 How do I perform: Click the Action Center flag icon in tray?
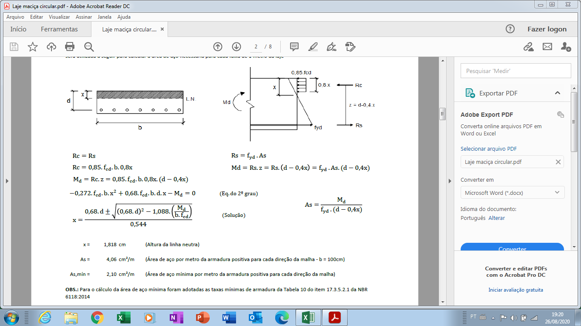coord(503,318)
